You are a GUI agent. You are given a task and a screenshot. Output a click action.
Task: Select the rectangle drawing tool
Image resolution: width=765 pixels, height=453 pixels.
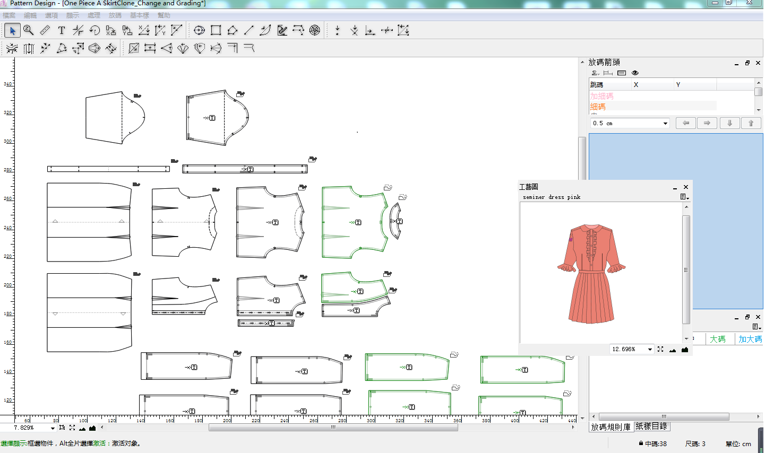pos(216,30)
